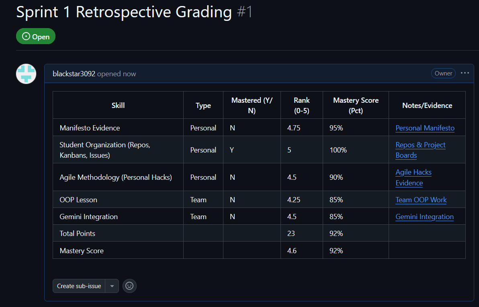Add a reaction with the smiley icon
479x307 pixels.
[129, 286]
